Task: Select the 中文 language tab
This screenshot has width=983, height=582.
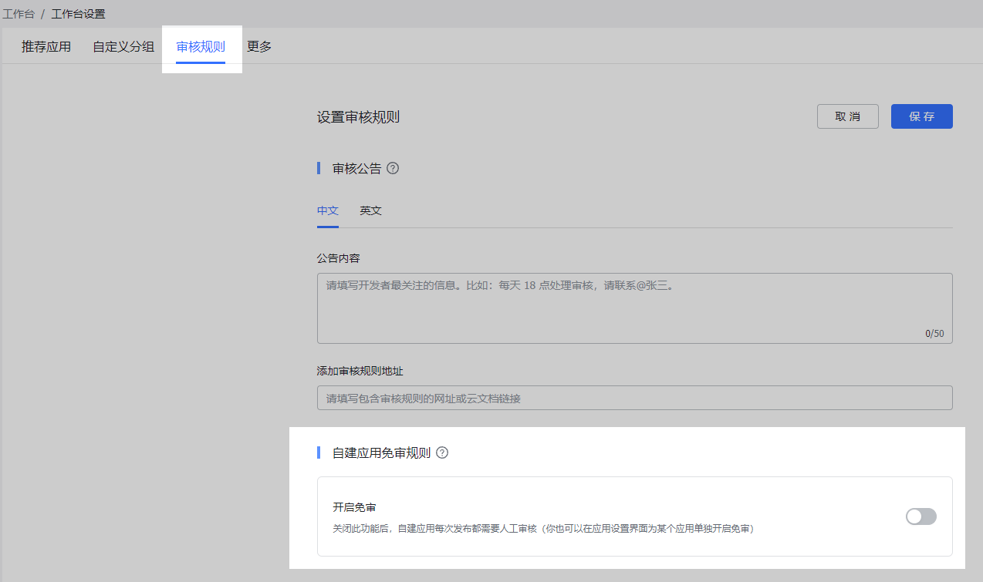Action: [328, 210]
